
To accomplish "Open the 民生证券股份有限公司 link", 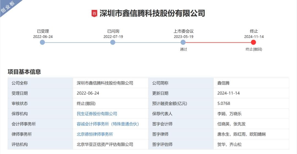I will tap(97, 114).
